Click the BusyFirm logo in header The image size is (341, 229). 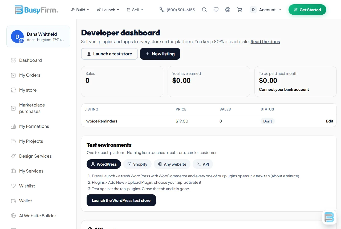point(36,10)
